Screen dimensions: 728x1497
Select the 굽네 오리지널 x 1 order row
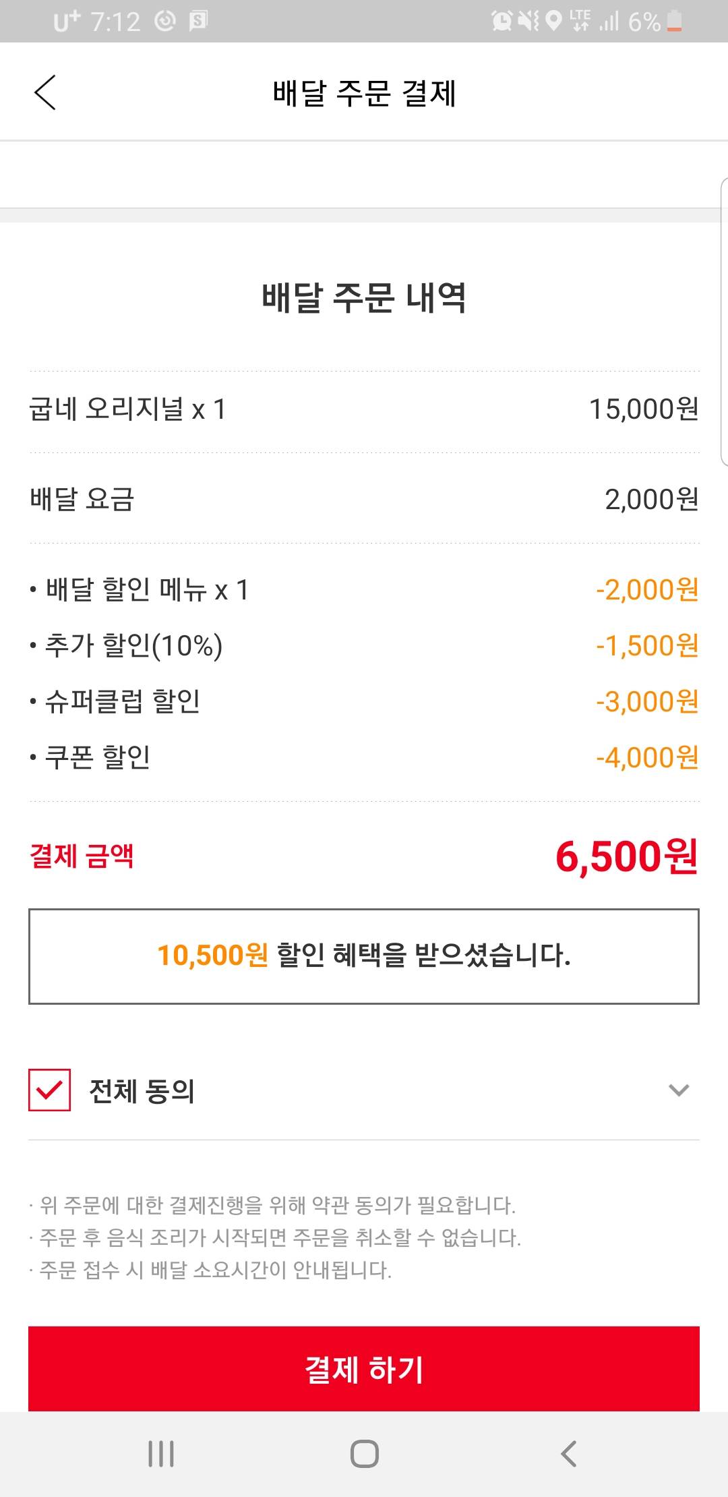364,409
